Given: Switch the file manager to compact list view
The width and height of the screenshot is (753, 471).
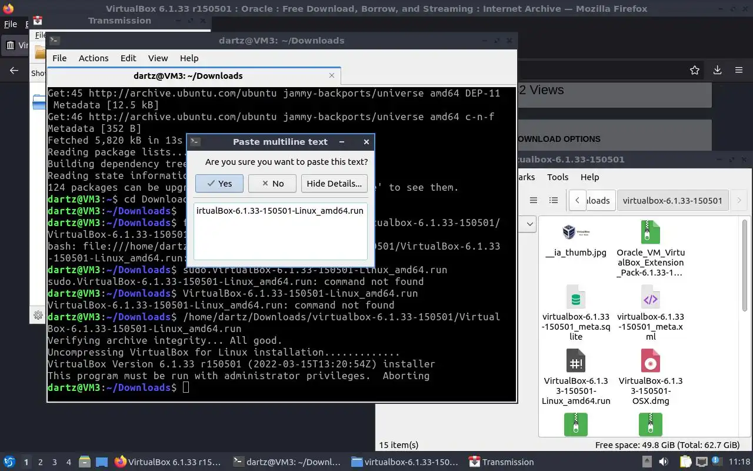Looking at the screenshot, I should (x=534, y=200).
